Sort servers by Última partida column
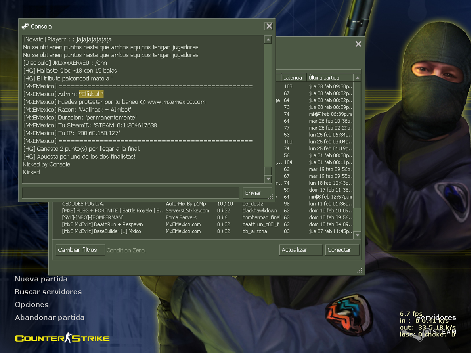Image resolution: width=471 pixels, height=353 pixels. [x=329, y=78]
